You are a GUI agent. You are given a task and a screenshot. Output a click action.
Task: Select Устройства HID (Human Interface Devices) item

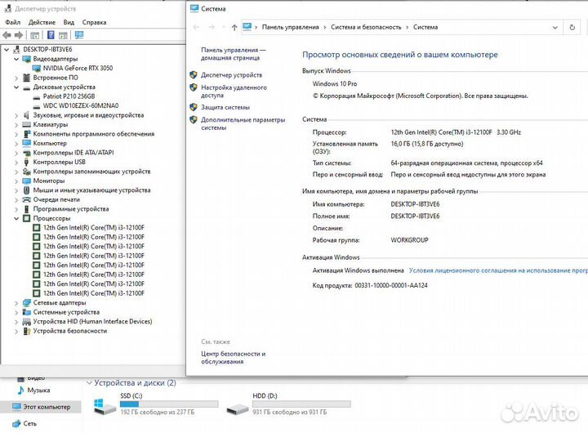coord(92,322)
